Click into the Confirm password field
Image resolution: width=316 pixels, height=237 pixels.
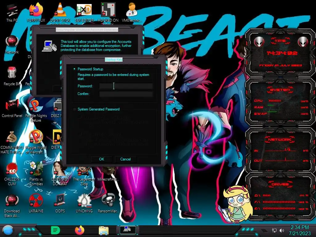(x=126, y=94)
